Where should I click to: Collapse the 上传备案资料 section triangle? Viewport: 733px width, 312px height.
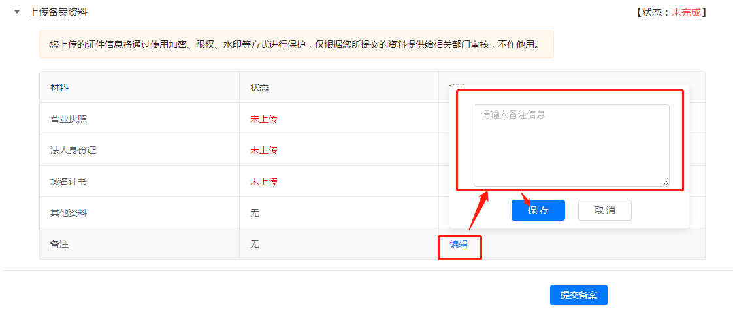click(x=17, y=12)
